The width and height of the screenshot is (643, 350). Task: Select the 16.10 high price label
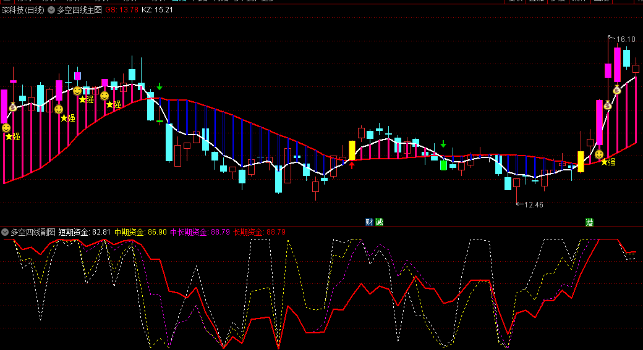click(x=626, y=40)
